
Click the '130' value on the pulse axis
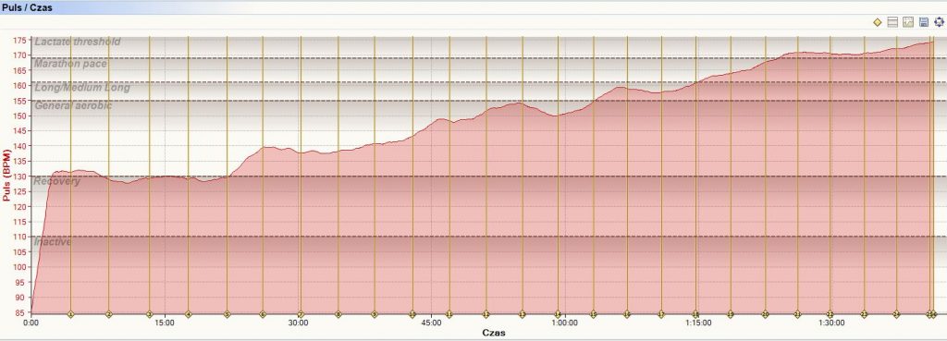(x=21, y=177)
